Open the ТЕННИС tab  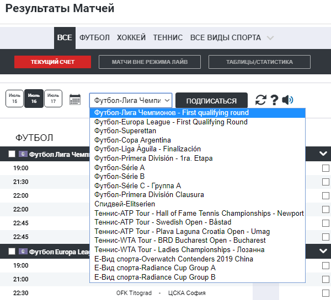(168, 38)
